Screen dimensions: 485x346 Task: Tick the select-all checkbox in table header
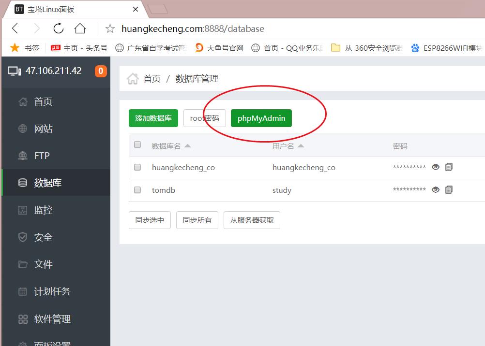137,144
